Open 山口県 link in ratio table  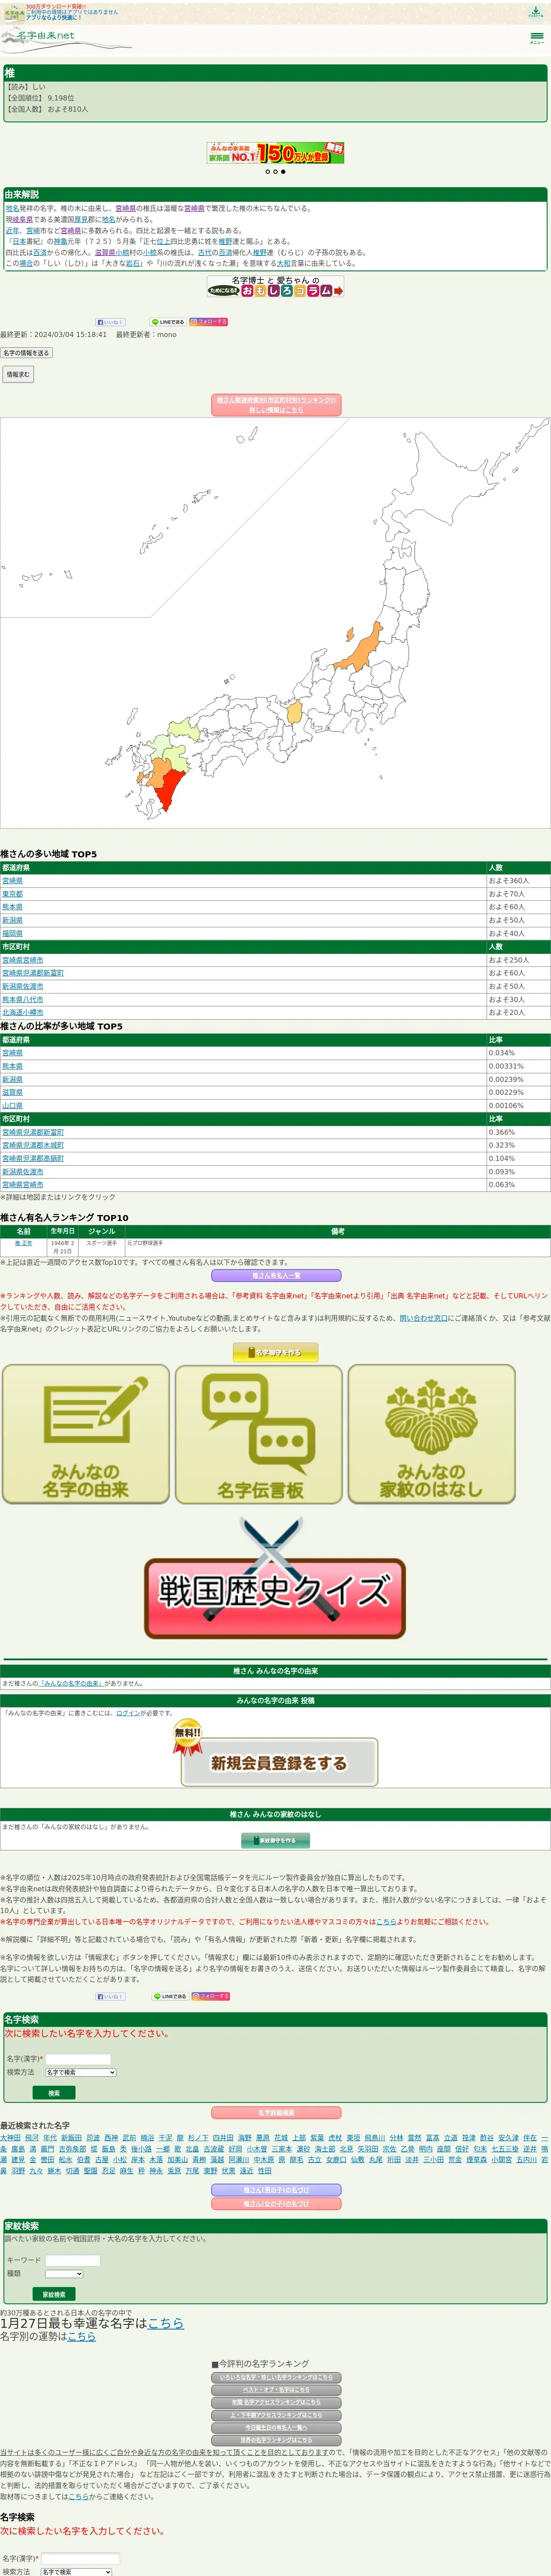point(12,1106)
